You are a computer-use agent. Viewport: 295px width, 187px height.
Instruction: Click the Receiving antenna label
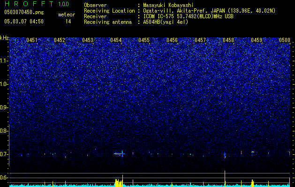[108, 22]
